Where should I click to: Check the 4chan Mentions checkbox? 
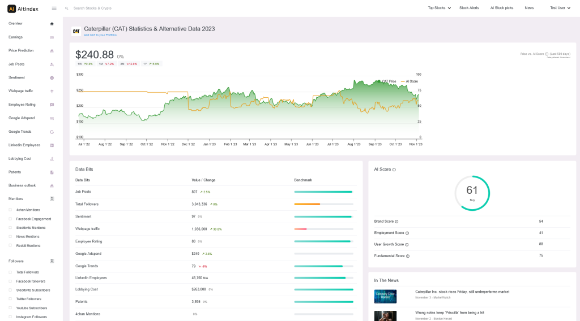(10, 210)
